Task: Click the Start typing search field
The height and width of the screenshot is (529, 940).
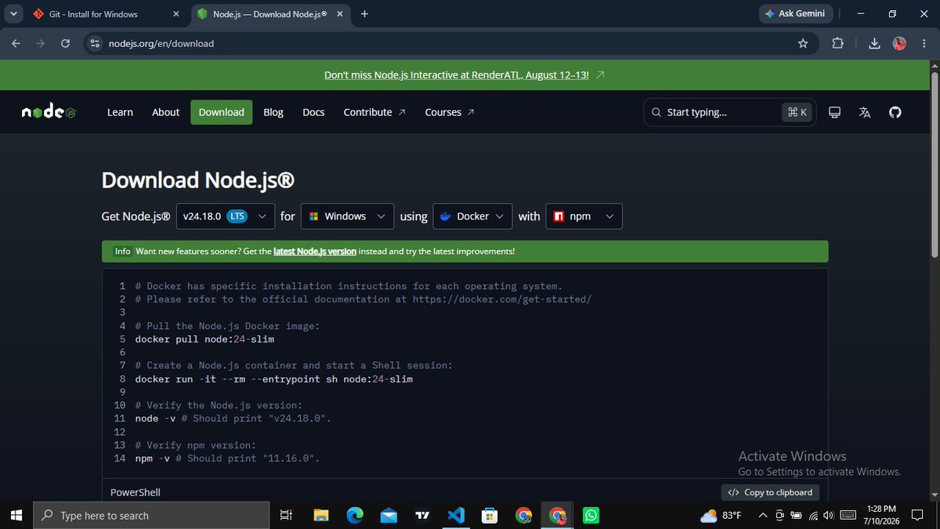Action: [728, 112]
